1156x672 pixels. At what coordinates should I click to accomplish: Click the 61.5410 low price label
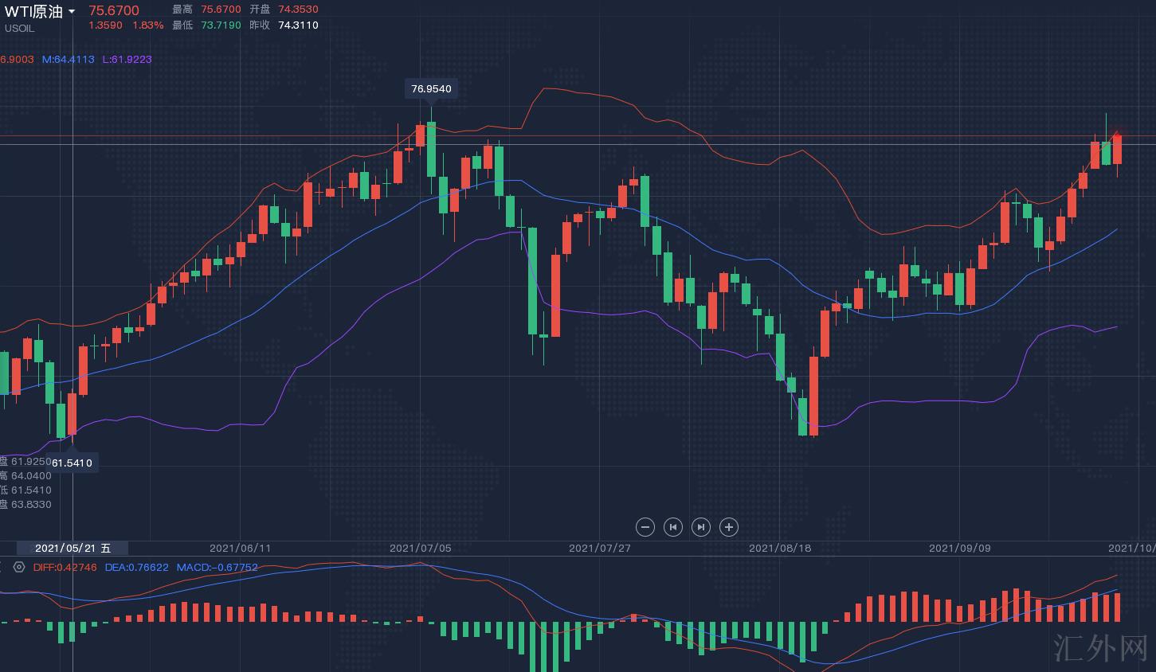[x=72, y=463]
